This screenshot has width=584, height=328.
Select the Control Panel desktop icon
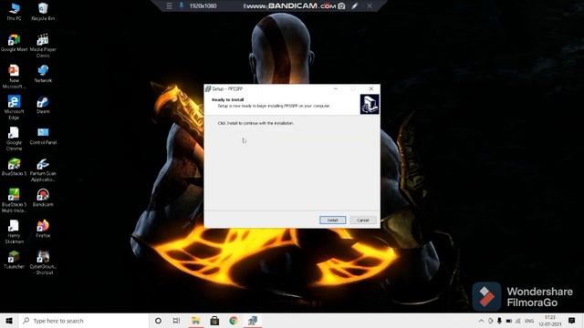(43, 136)
